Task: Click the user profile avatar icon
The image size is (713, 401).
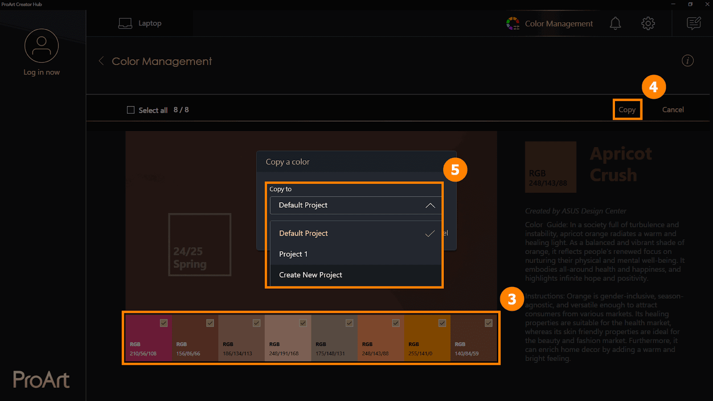Action: [41, 46]
